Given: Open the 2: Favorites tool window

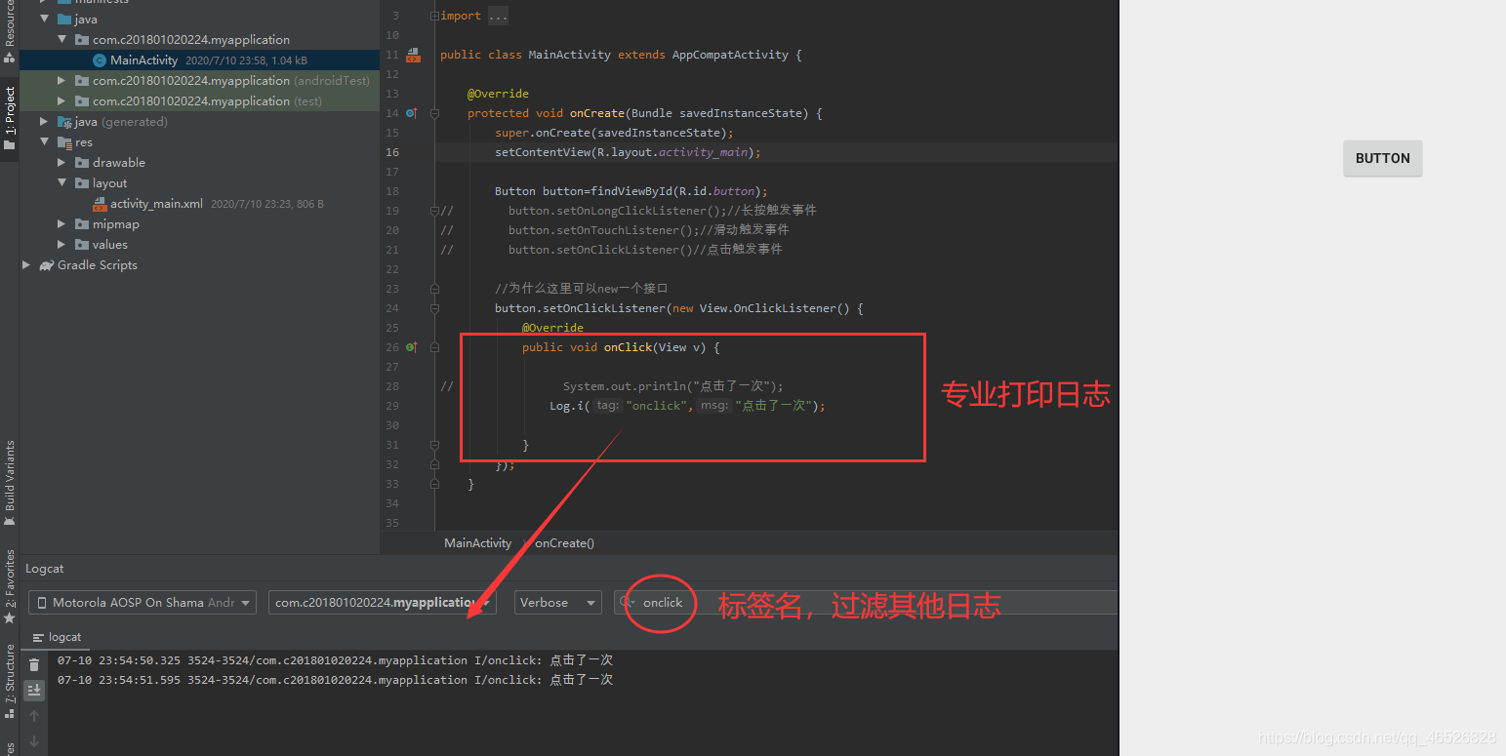Looking at the screenshot, I should tap(10, 586).
